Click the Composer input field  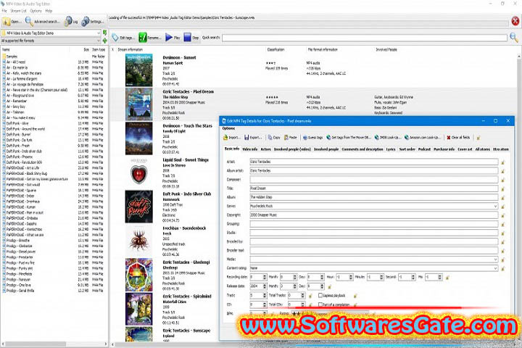(x=374, y=180)
